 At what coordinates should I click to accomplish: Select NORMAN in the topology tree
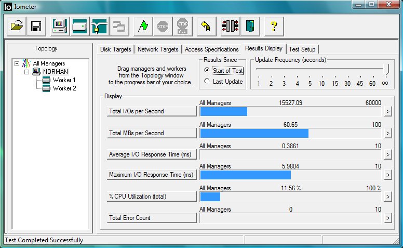pos(56,72)
